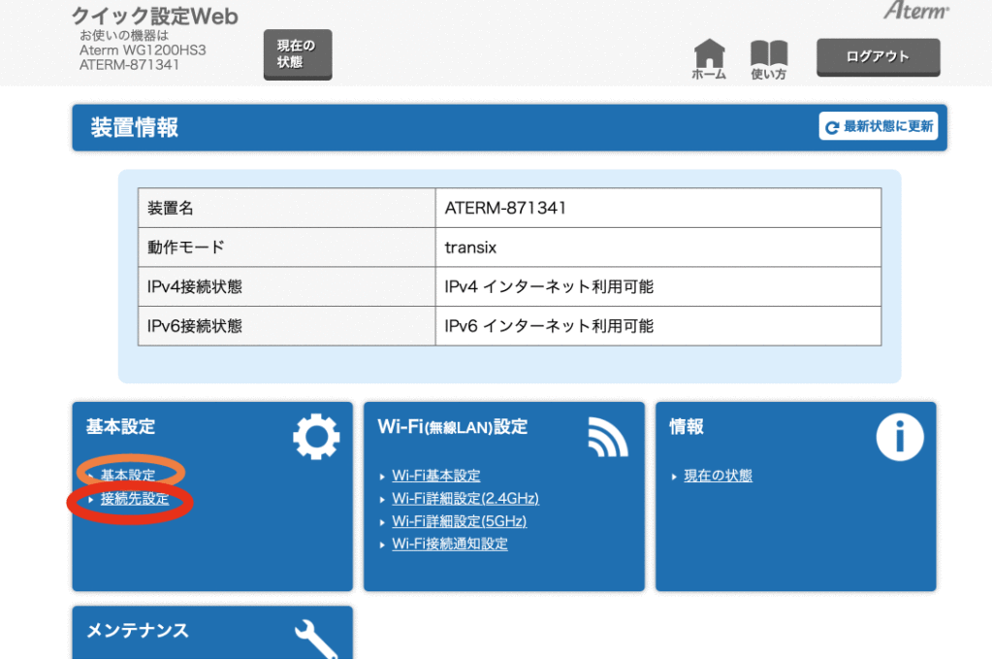Open Wi-Fi詳細設定(5GHz) link

tap(459, 521)
